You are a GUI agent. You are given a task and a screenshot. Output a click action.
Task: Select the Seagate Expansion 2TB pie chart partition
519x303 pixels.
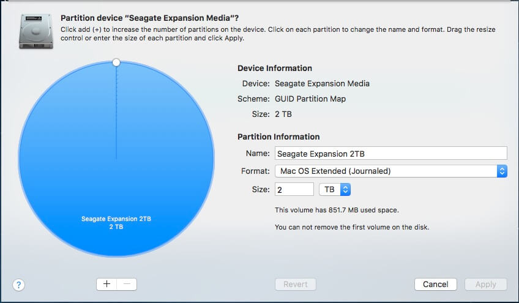coord(116,184)
